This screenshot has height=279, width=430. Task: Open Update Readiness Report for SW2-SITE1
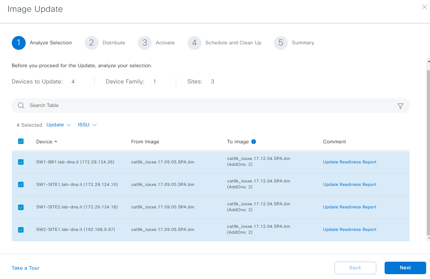[350, 229]
